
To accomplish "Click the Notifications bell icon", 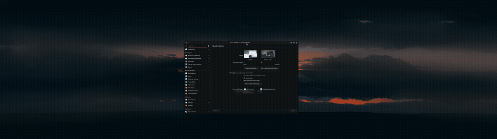I will coord(186,73).
